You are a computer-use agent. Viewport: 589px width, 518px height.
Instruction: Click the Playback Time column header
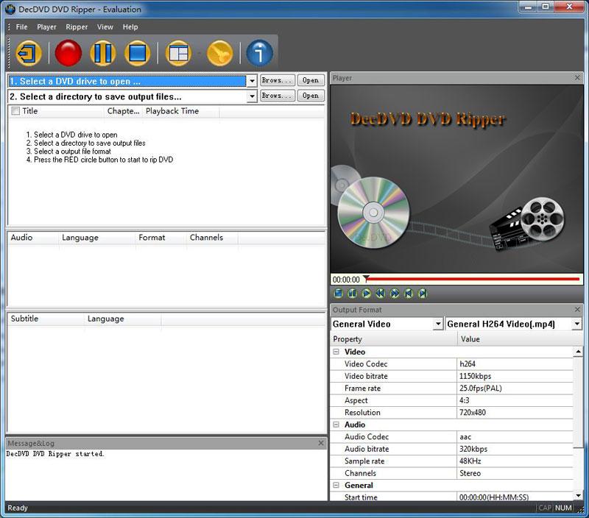pyautogui.click(x=181, y=111)
